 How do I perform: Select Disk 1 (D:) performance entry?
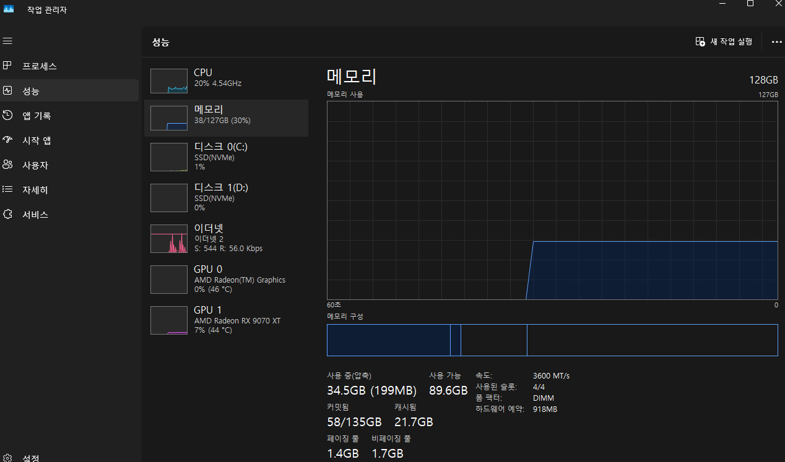pyautogui.click(x=226, y=197)
